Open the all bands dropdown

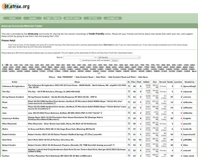[119, 57]
